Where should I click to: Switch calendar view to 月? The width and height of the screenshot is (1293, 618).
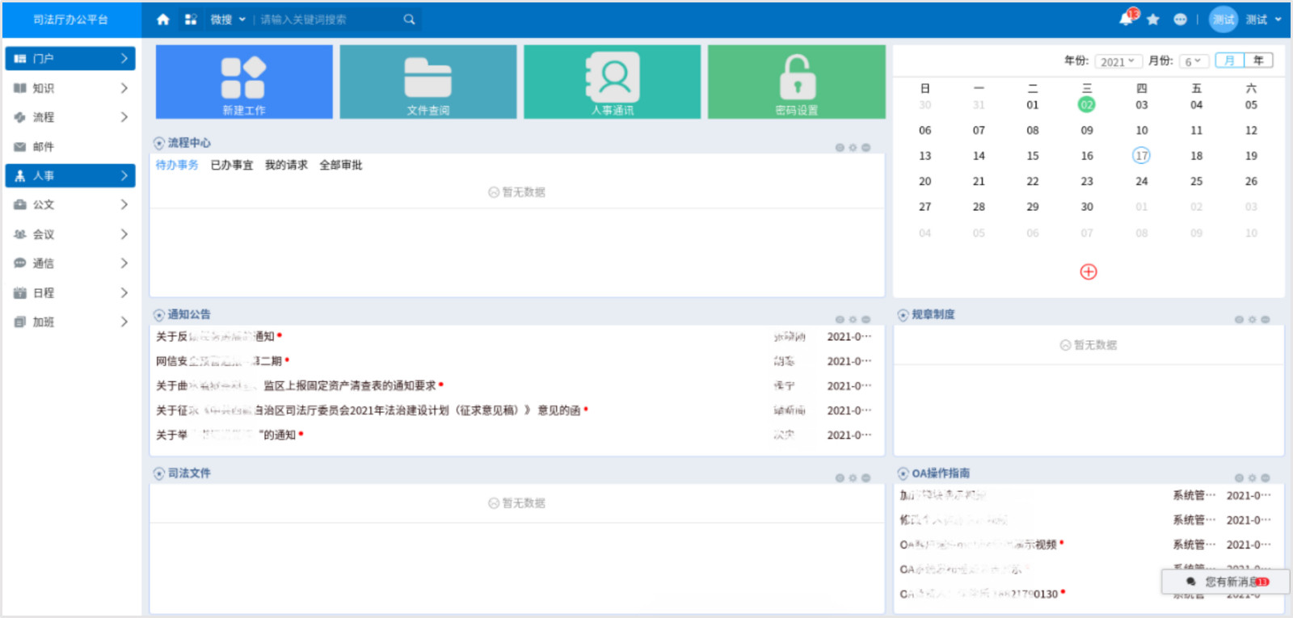click(x=1230, y=61)
